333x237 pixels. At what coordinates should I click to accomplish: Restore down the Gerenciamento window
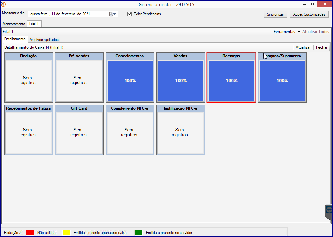click(x=313, y=4)
